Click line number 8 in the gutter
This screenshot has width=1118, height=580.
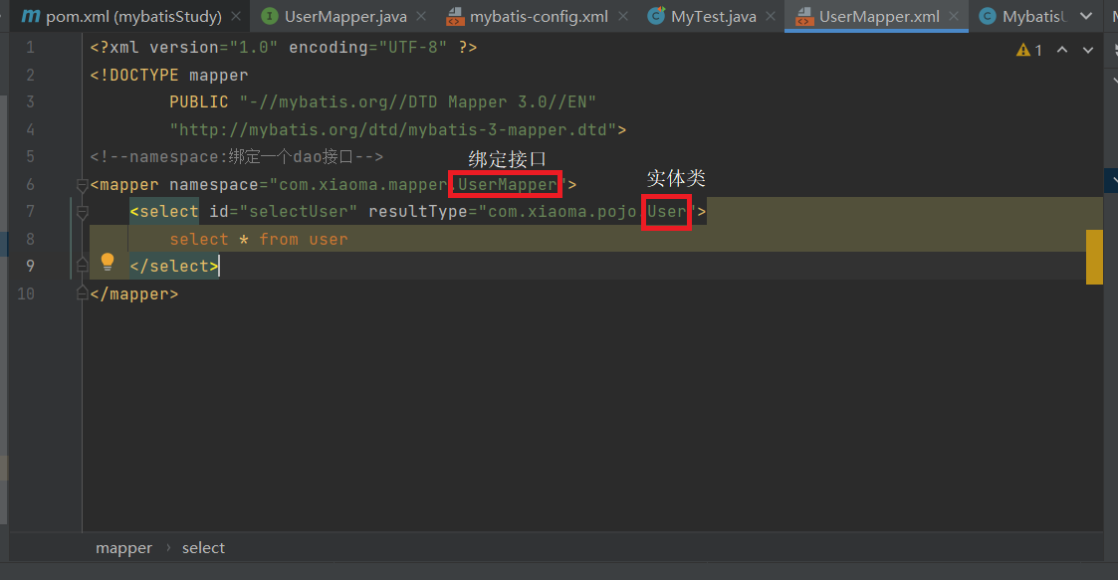tap(30, 239)
